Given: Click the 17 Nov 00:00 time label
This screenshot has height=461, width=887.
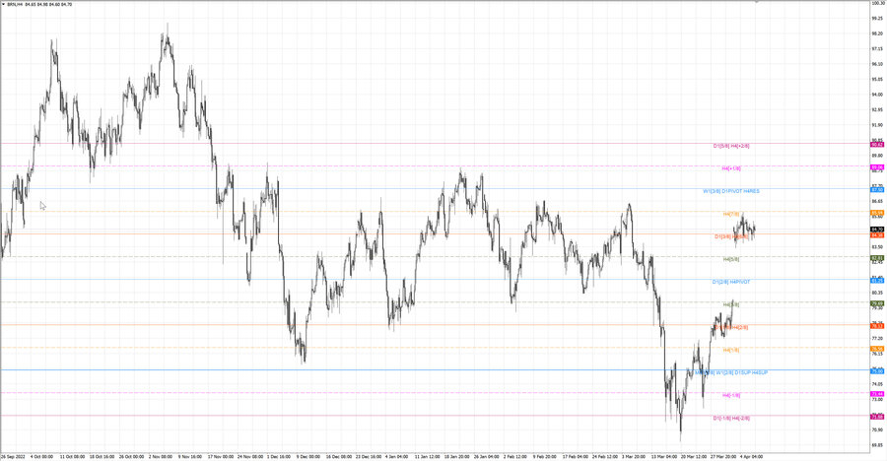Looking at the screenshot, I should pyautogui.click(x=220, y=456).
